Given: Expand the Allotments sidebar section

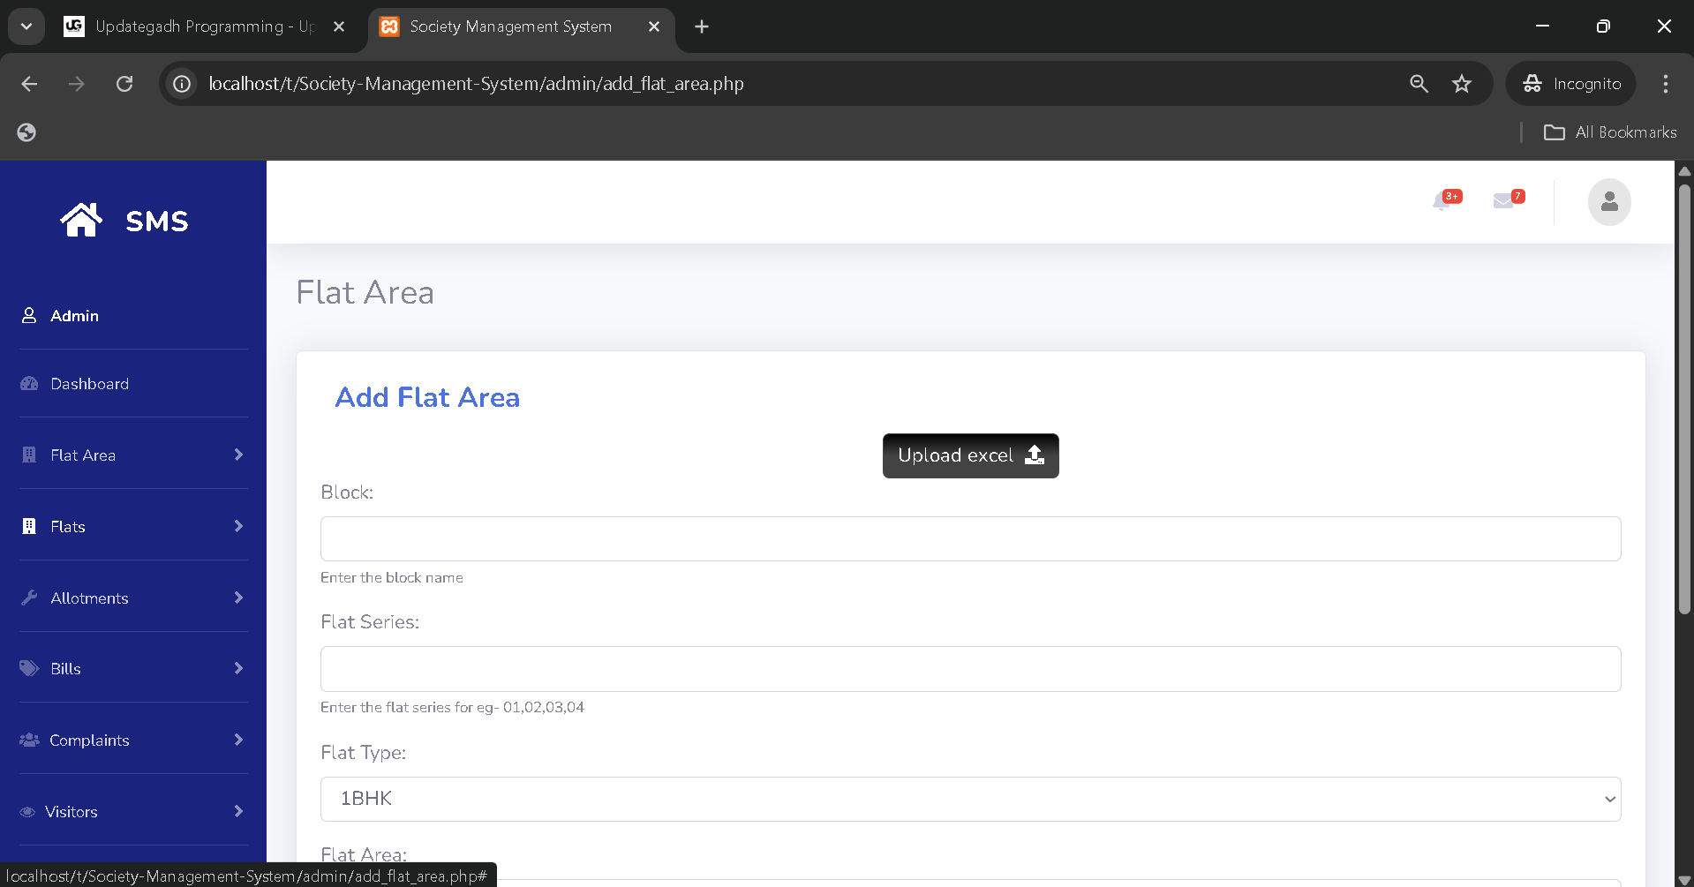Looking at the screenshot, I should pyautogui.click(x=132, y=598).
